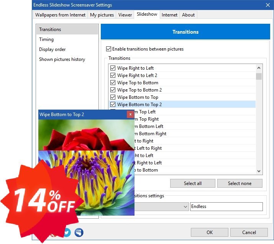Click the flower transition preview image
Screen dimensions: 274x244
click(x=86, y=167)
